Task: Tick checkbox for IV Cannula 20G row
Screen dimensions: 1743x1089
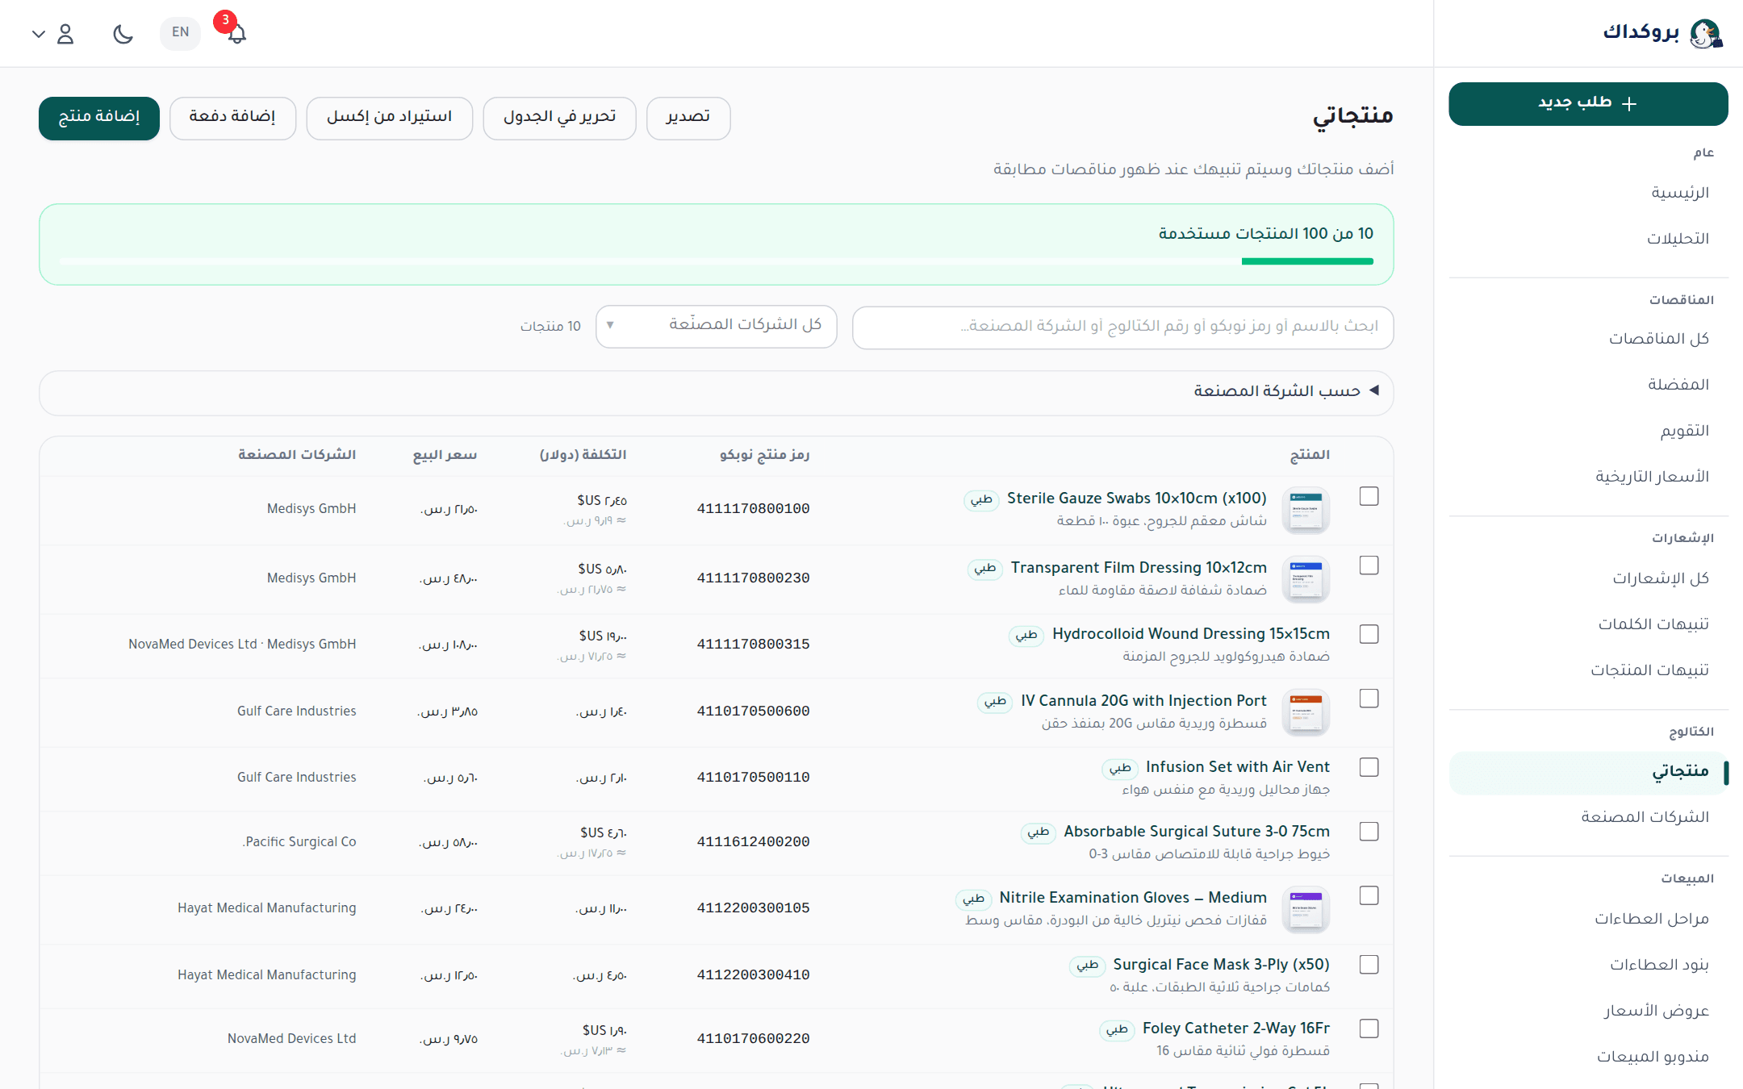Action: click(x=1369, y=699)
